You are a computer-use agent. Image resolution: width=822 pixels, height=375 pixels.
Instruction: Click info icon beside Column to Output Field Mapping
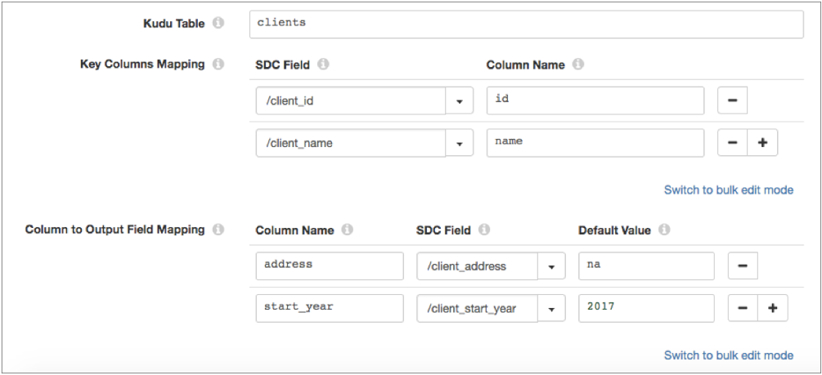coord(218,230)
